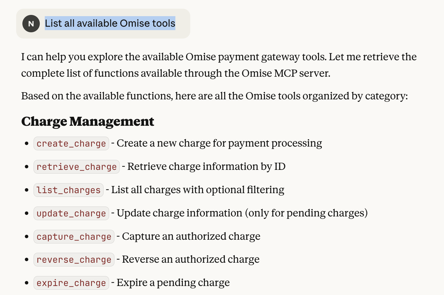Click the 'Based on the available functions' sentence
The height and width of the screenshot is (295, 444).
(x=214, y=96)
